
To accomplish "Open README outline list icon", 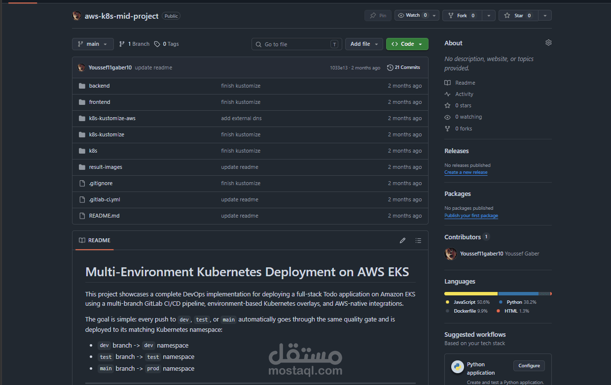I will click(x=418, y=241).
